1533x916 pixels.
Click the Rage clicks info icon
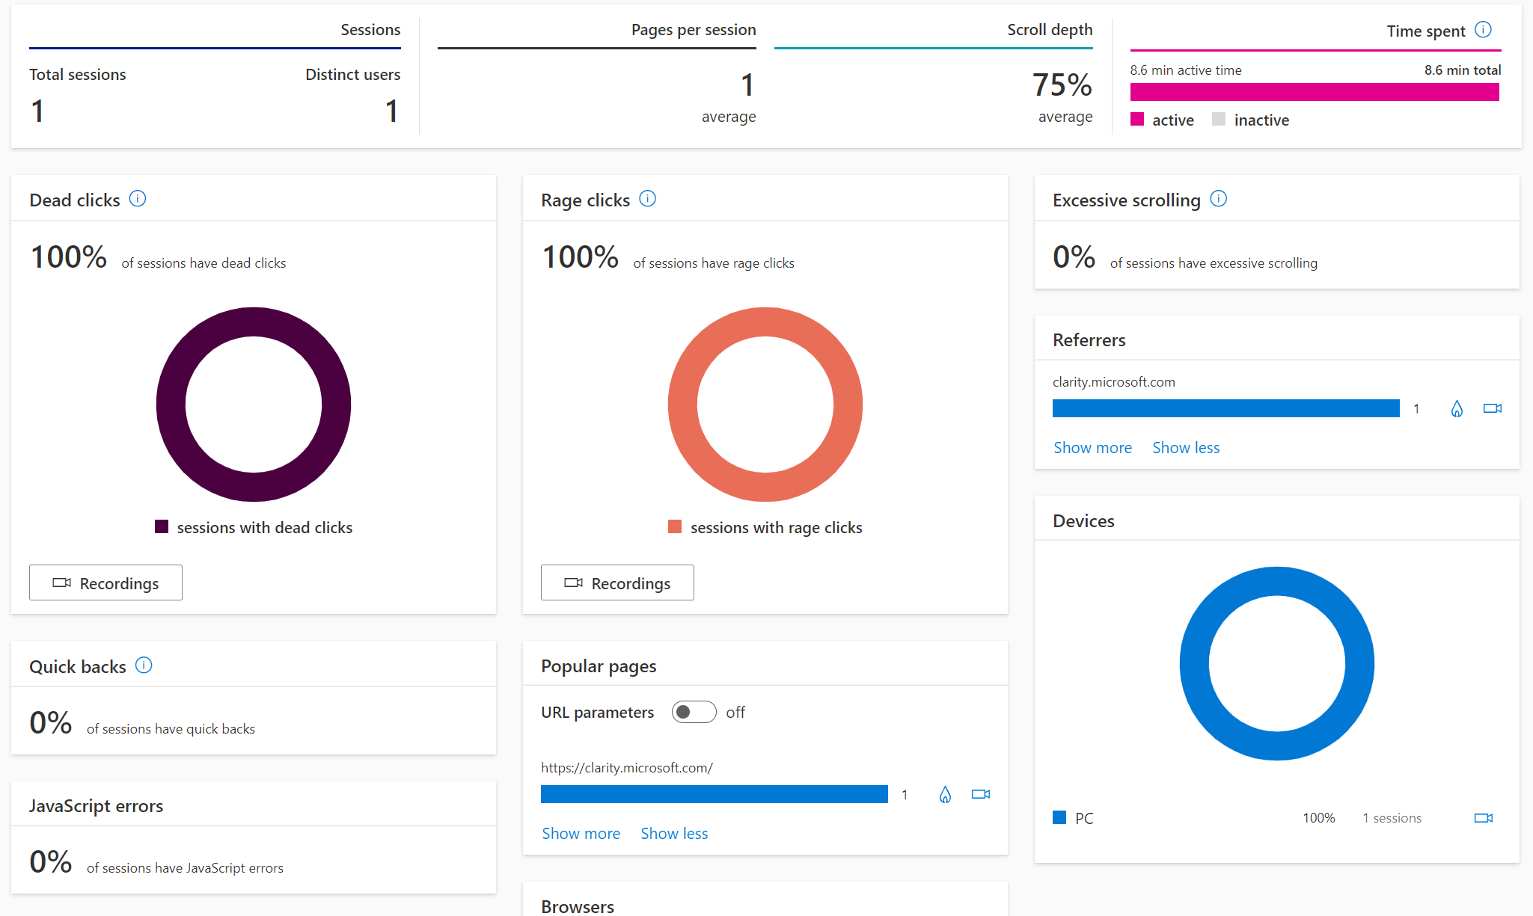tap(648, 199)
